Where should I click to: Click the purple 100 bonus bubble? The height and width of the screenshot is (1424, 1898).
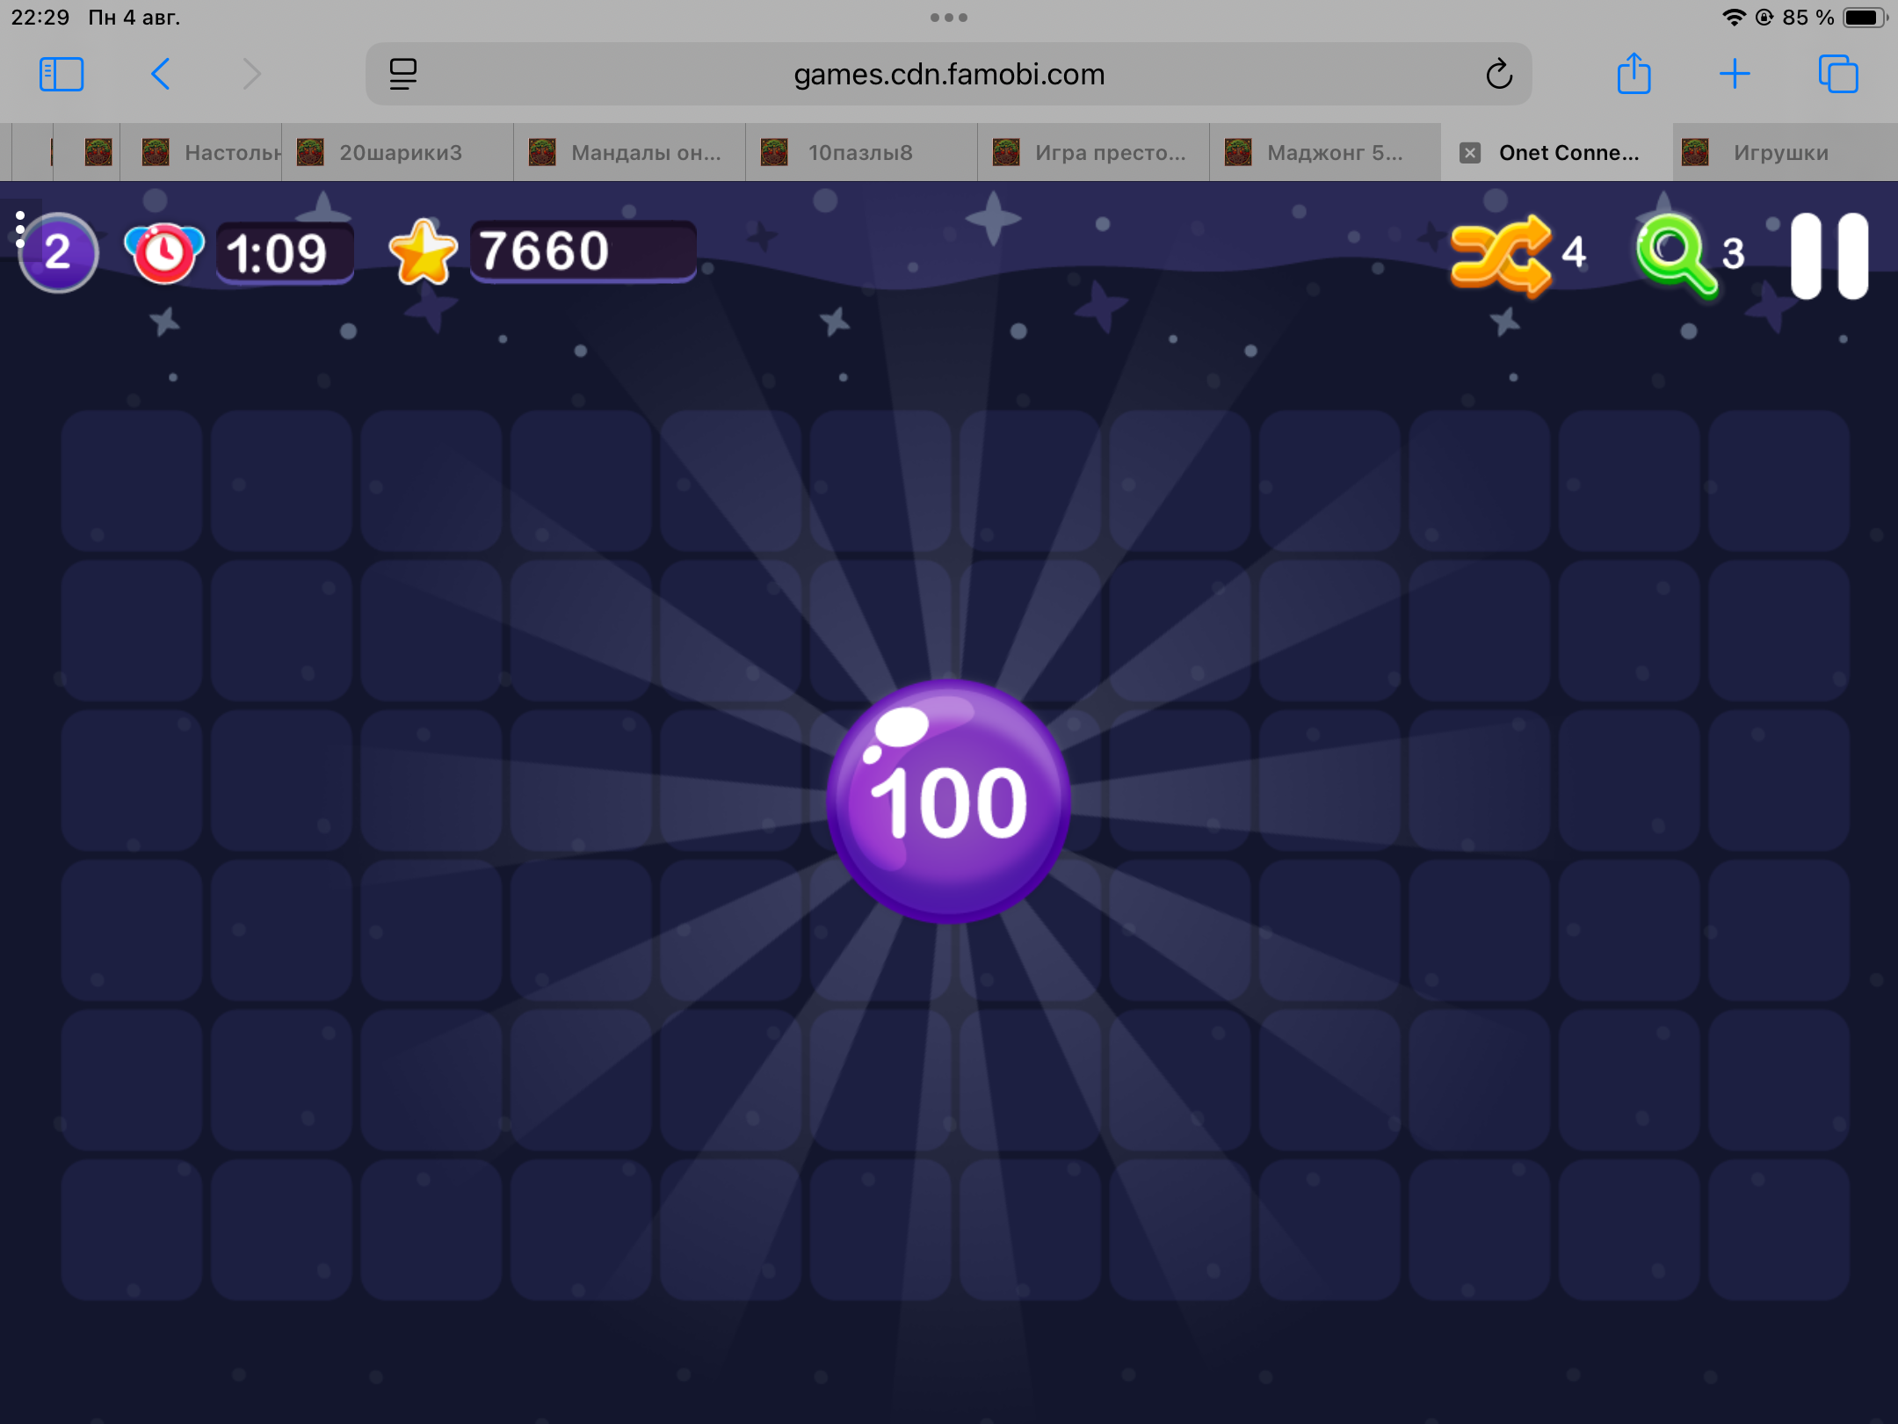(x=948, y=801)
